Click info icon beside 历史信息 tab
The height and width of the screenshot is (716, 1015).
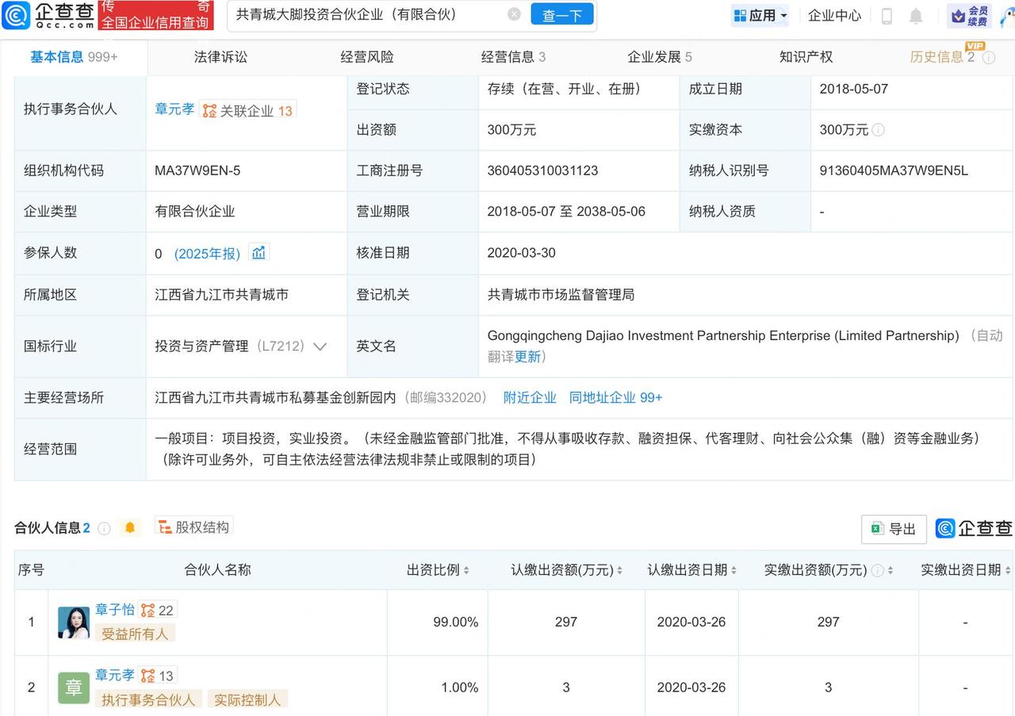coord(989,57)
